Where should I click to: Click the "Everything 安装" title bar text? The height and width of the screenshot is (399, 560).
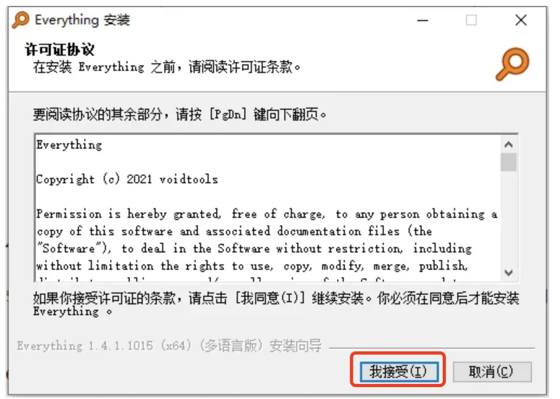[x=83, y=20]
